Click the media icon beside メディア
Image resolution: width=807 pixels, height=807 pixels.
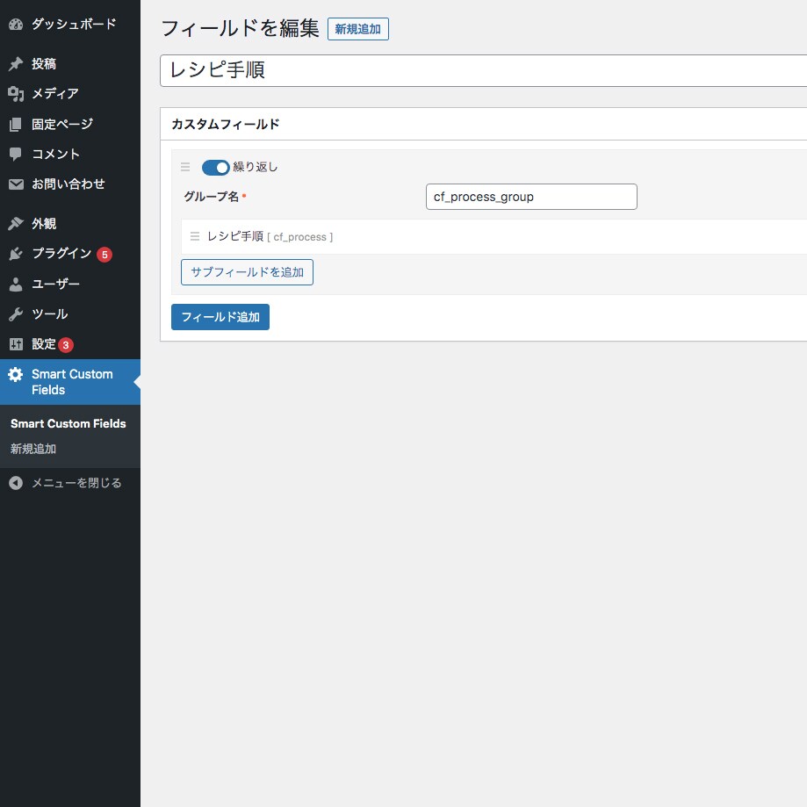[x=16, y=94]
